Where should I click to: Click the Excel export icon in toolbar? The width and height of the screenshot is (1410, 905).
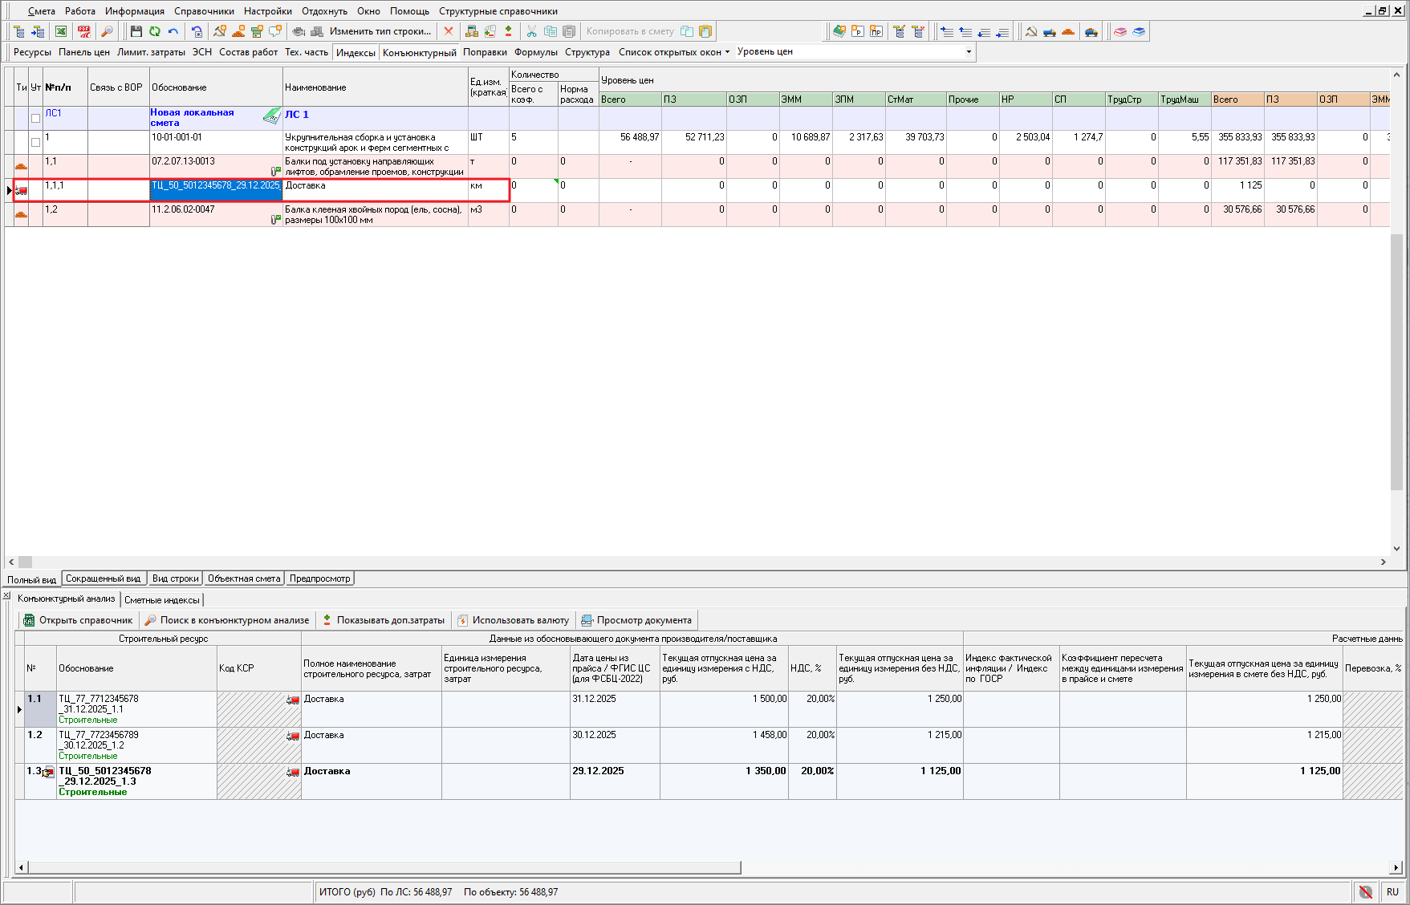pos(61,31)
